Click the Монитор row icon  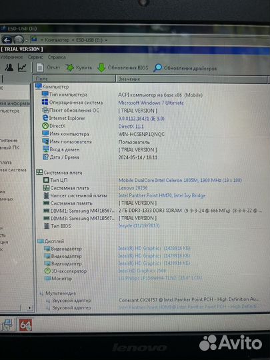tap(47, 278)
